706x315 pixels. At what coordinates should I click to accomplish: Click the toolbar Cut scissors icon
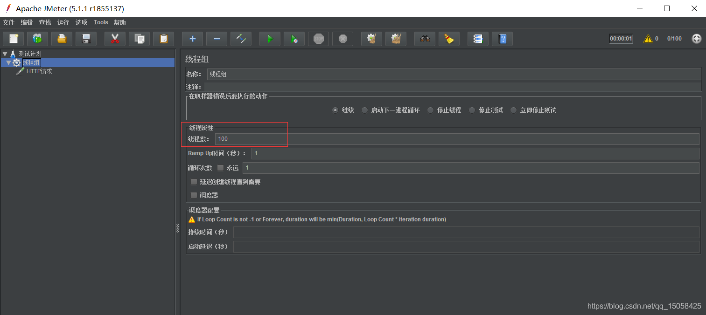pos(114,39)
